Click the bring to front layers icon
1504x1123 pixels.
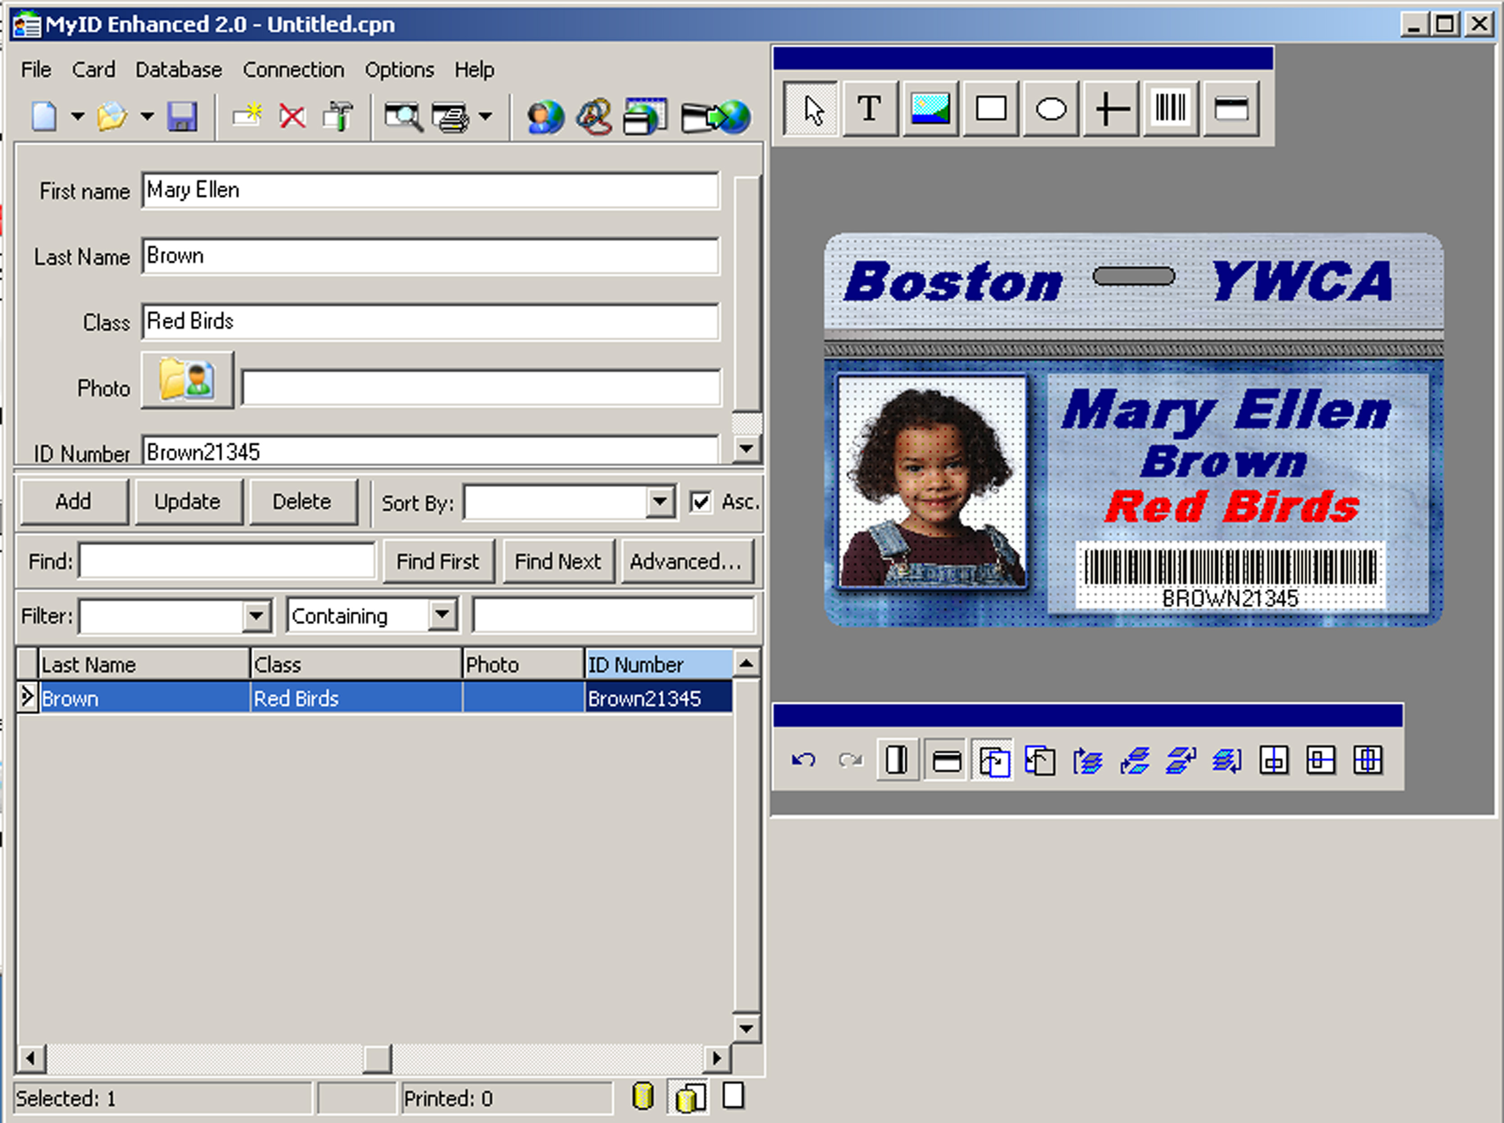1087,760
